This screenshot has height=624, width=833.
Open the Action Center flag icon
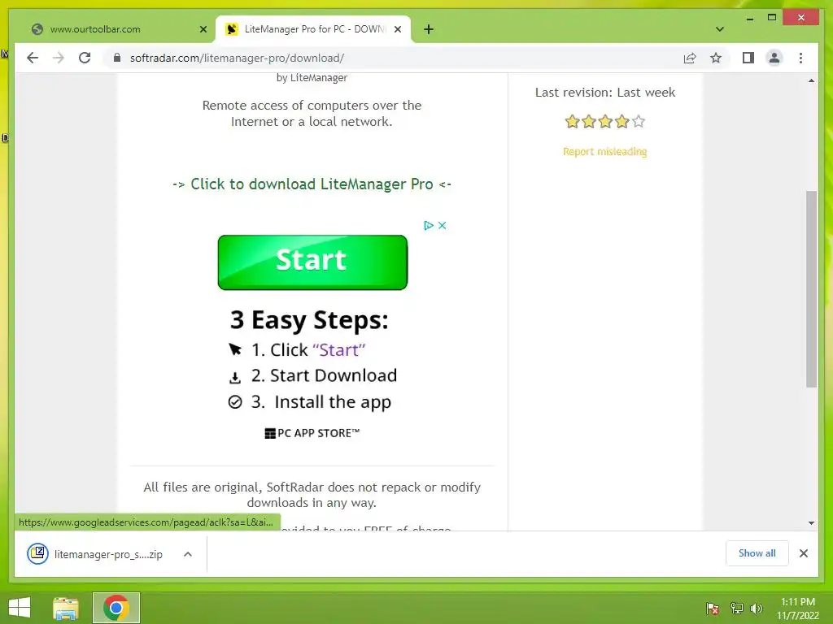pos(713,609)
